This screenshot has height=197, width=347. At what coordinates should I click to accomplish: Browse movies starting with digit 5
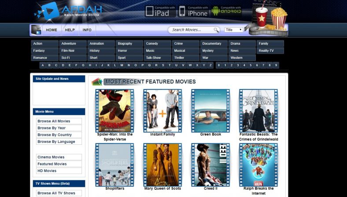point(251,65)
